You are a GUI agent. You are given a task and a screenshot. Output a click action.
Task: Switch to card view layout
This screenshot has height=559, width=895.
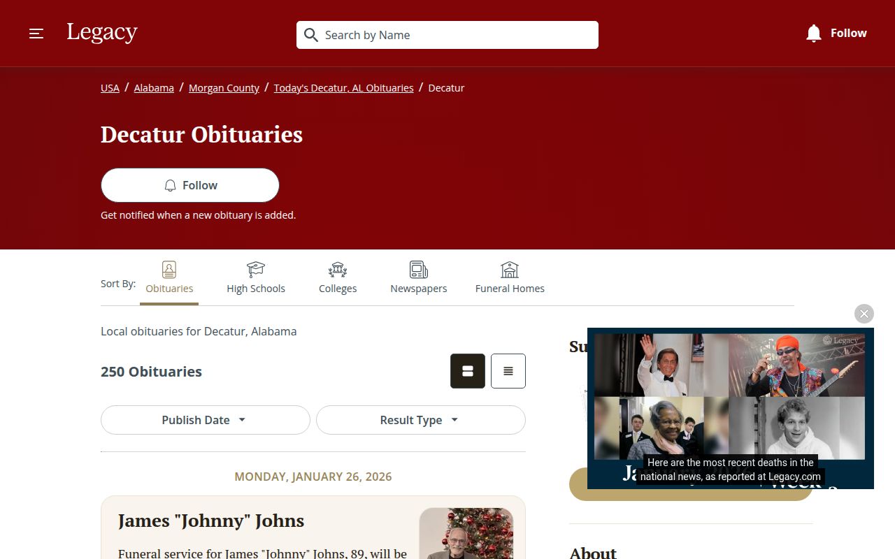click(x=468, y=371)
